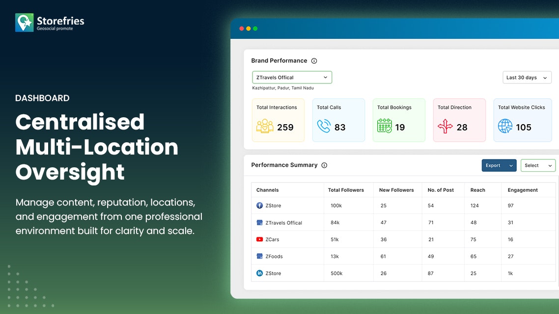
Task: Click the 51k total followers value
Action: pos(335,239)
